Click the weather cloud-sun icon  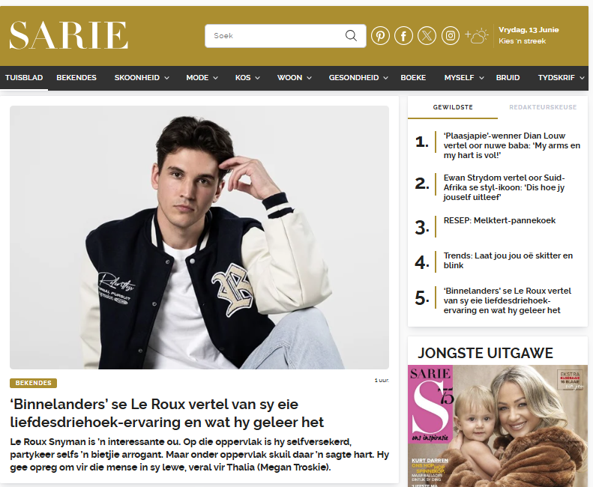(477, 36)
